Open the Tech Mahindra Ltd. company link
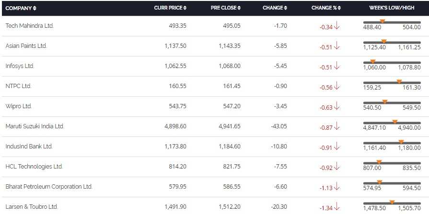Screen dimensions: 429x214 [x=30, y=26]
